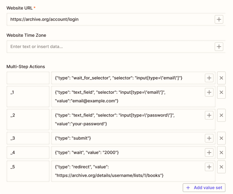Delete the _2 password action row
This screenshot has height=194, width=233.
coord(221,115)
